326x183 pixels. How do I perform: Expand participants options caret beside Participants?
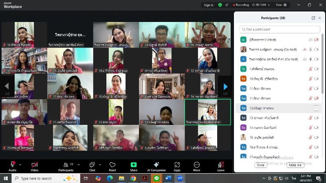pyautogui.click(x=79, y=165)
